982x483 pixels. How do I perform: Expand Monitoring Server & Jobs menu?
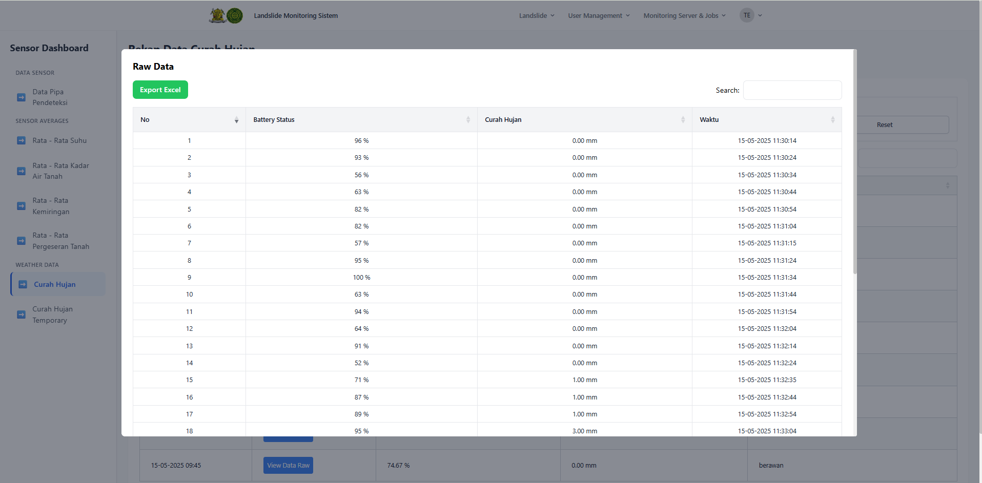pos(684,15)
